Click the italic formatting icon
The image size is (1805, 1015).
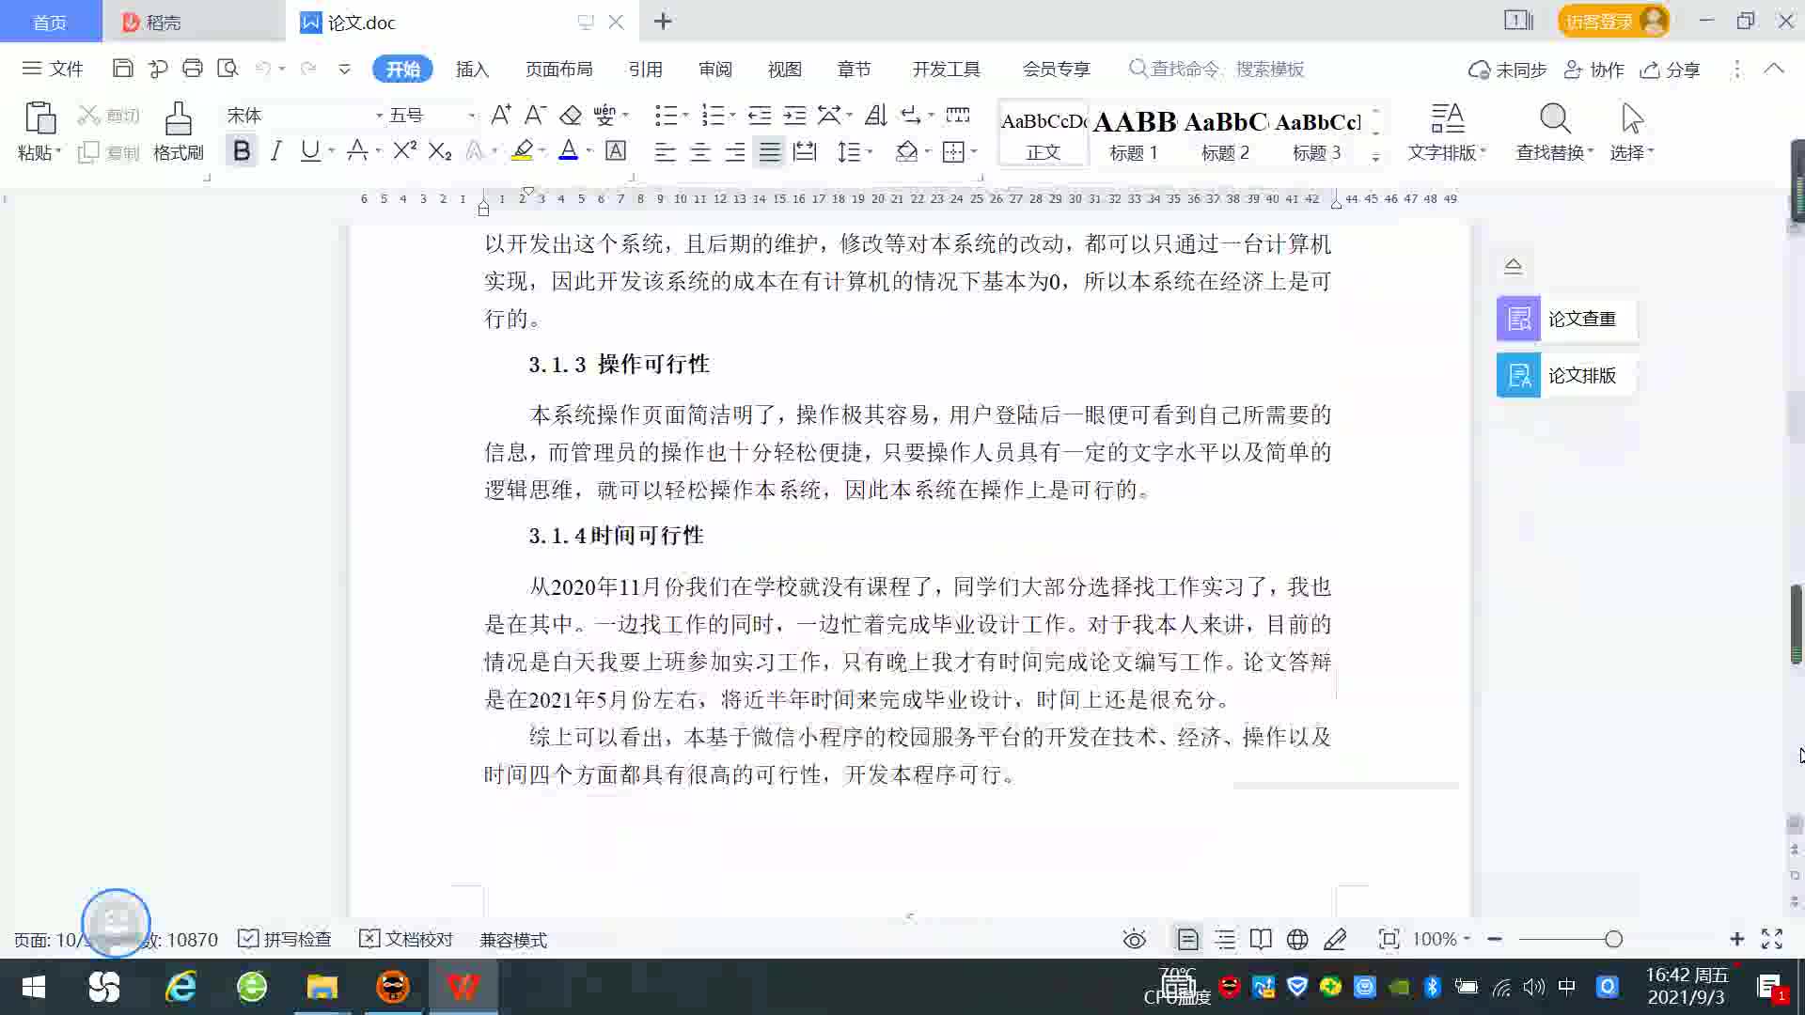(x=275, y=151)
